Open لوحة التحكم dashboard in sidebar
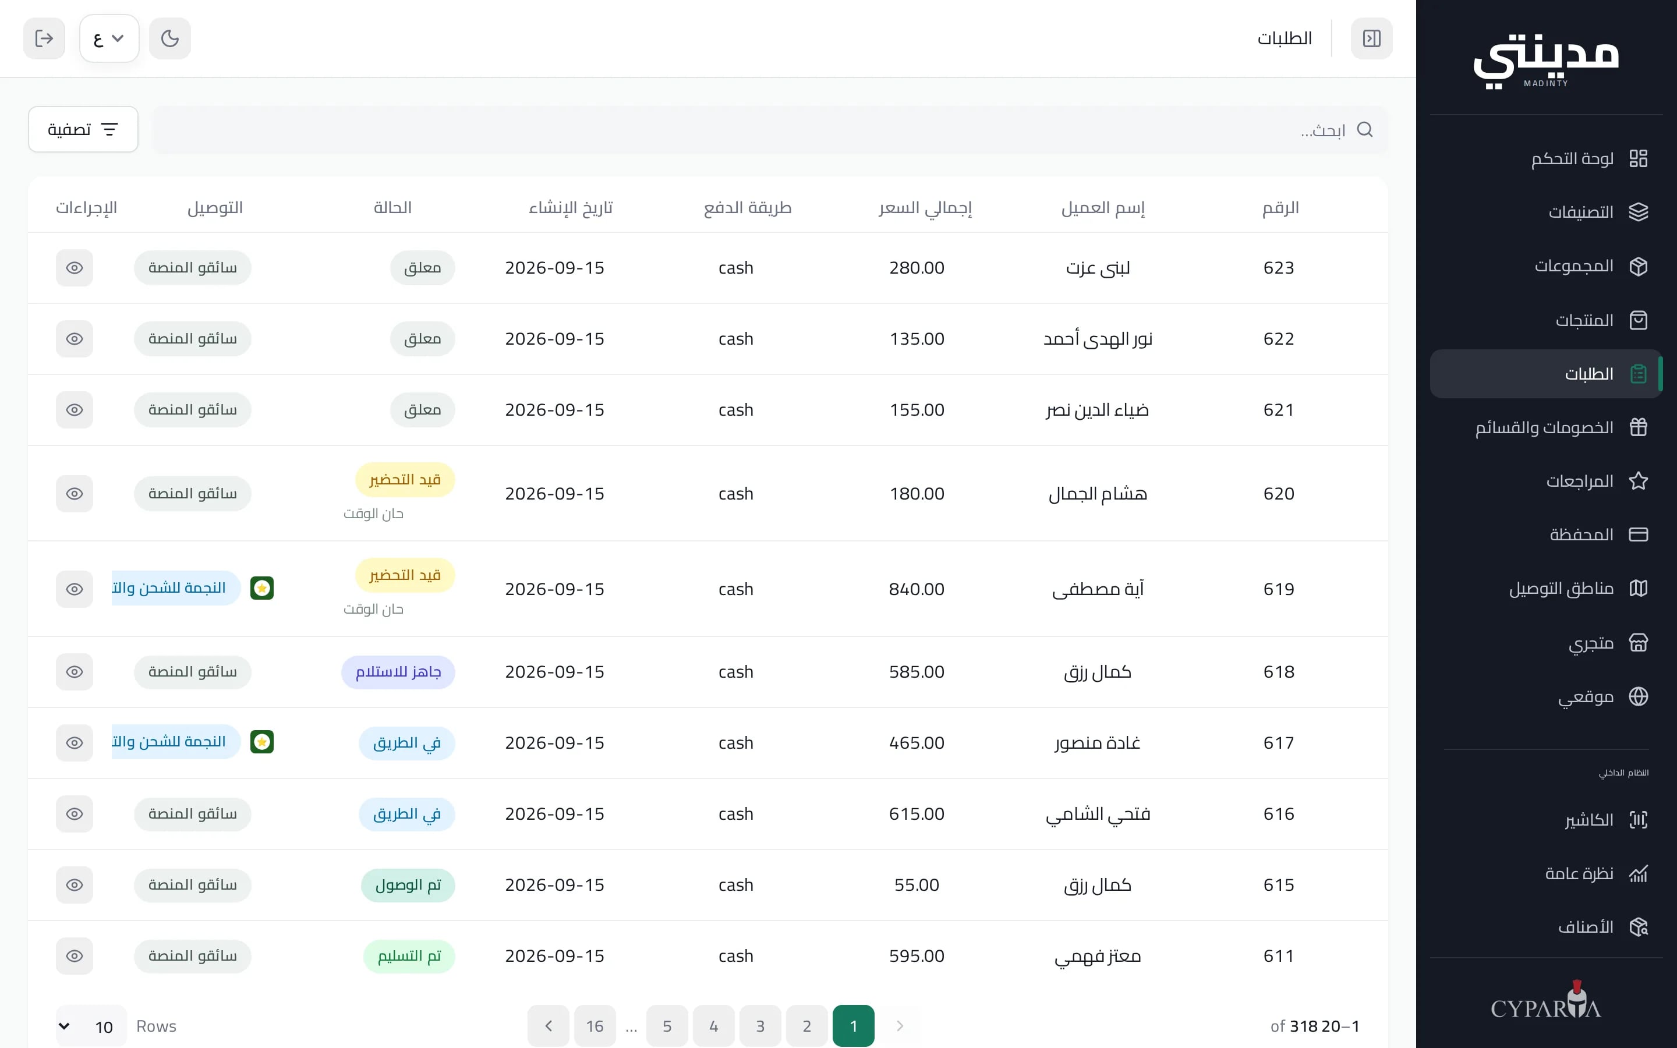This screenshot has height=1048, width=1677. click(1547, 159)
